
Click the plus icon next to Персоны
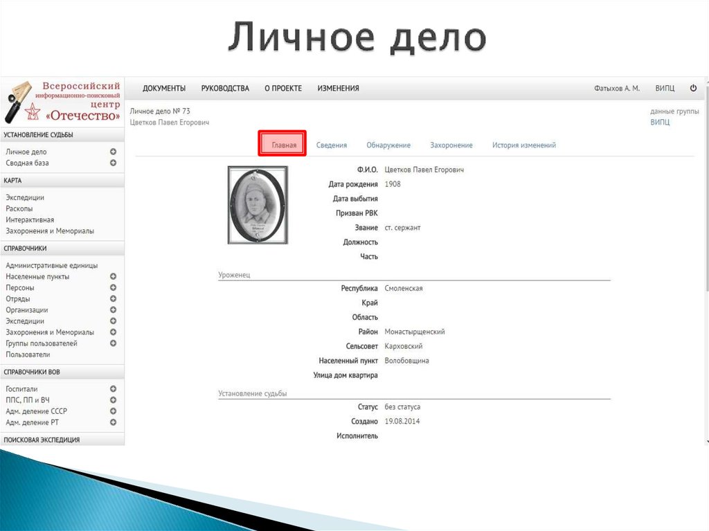pos(112,287)
